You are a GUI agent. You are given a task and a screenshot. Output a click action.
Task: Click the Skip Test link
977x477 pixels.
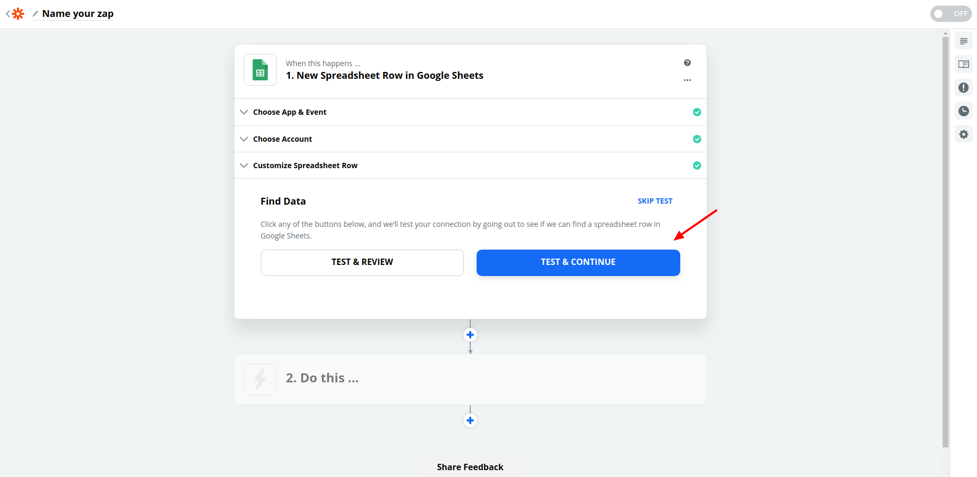tap(655, 201)
